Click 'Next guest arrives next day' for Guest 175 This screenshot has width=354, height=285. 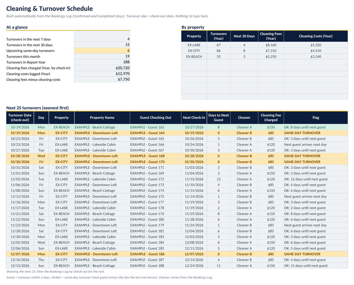tap(316, 197)
